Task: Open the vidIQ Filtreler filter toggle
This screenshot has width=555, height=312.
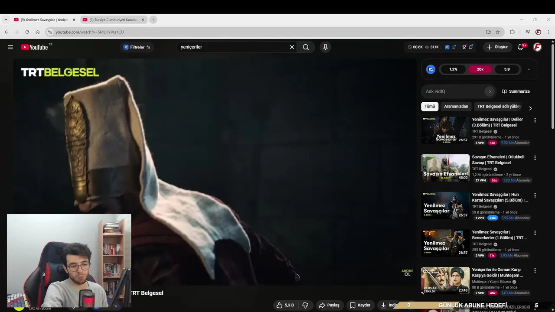Action: [137, 47]
